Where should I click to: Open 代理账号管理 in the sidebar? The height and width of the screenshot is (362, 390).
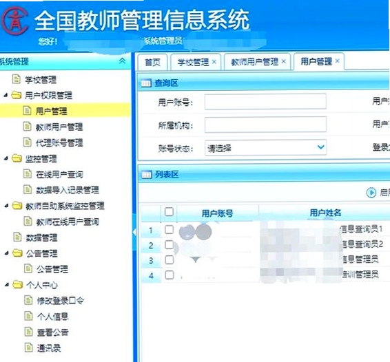coord(59,142)
